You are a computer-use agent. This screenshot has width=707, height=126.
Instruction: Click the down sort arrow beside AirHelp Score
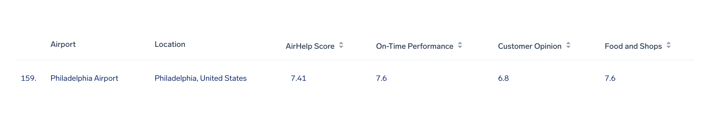click(x=341, y=47)
